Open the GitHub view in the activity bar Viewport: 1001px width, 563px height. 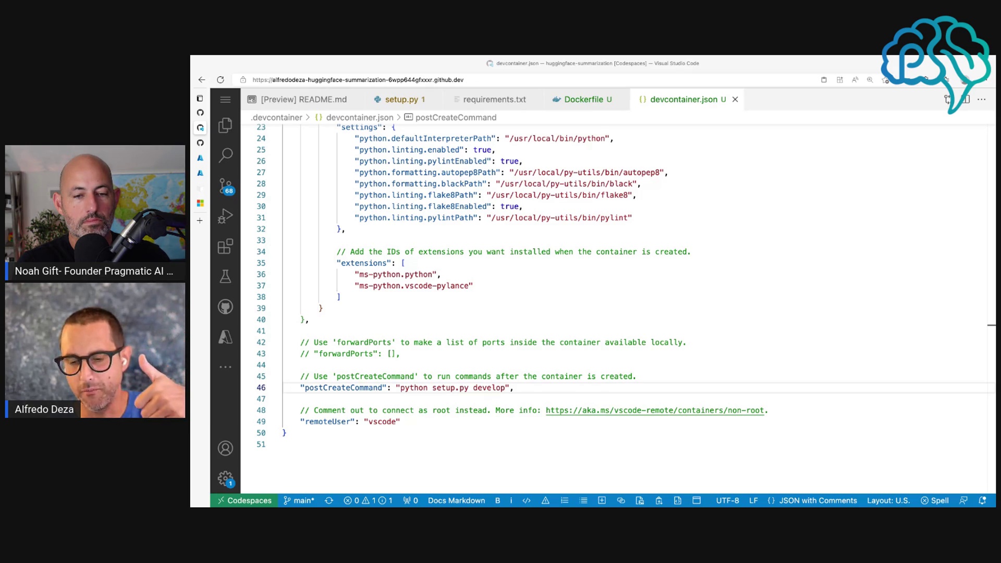pos(225,307)
